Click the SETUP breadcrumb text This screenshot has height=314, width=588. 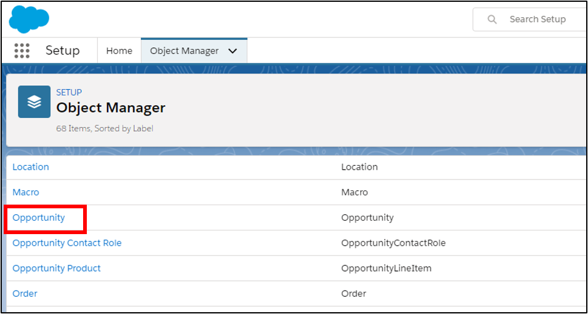point(69,92)
